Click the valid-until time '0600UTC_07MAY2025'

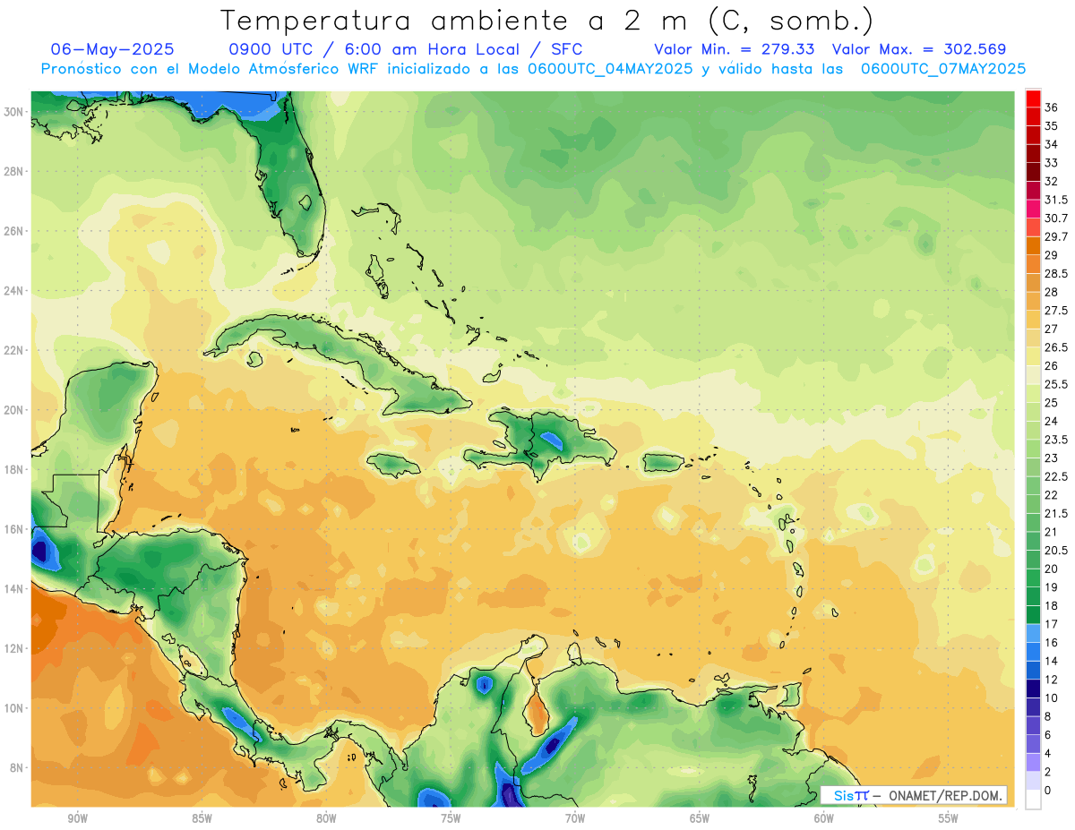[943, 69]
